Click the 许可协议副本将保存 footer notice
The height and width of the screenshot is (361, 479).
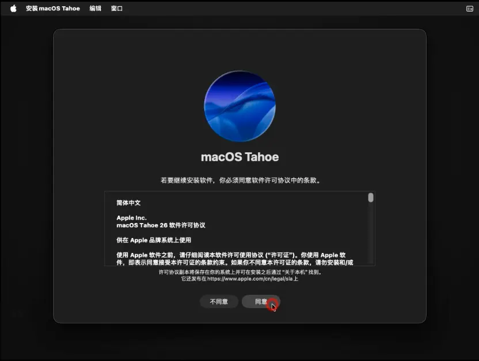(x=239, y=272)
